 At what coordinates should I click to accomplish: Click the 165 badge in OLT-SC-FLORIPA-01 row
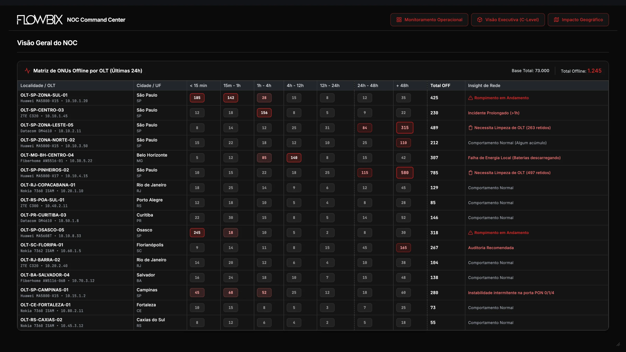pos(403,248)
